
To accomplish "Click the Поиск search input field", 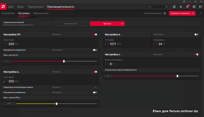I will click(x=154, y=7).
